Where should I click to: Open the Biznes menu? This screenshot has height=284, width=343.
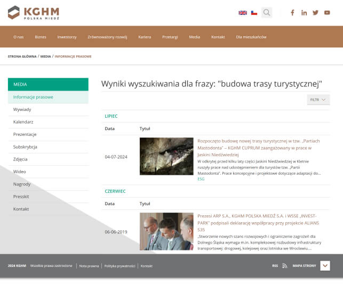(x=41, y=37)
